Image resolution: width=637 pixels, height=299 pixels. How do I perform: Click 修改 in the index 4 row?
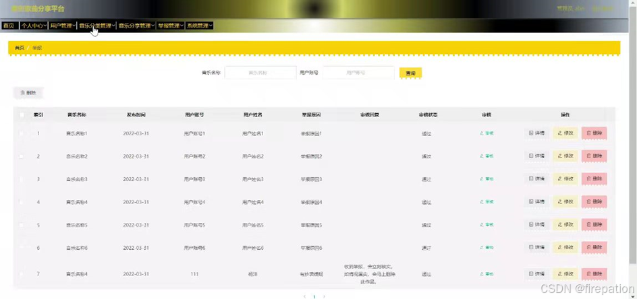tap(565, 201)
